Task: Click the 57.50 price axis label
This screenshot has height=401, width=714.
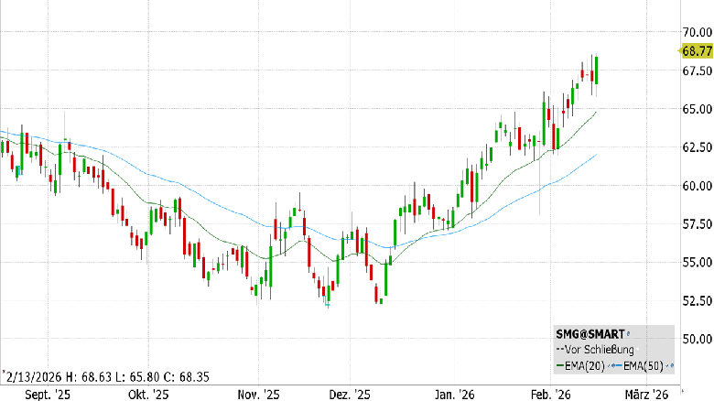Action: (697, 223)
